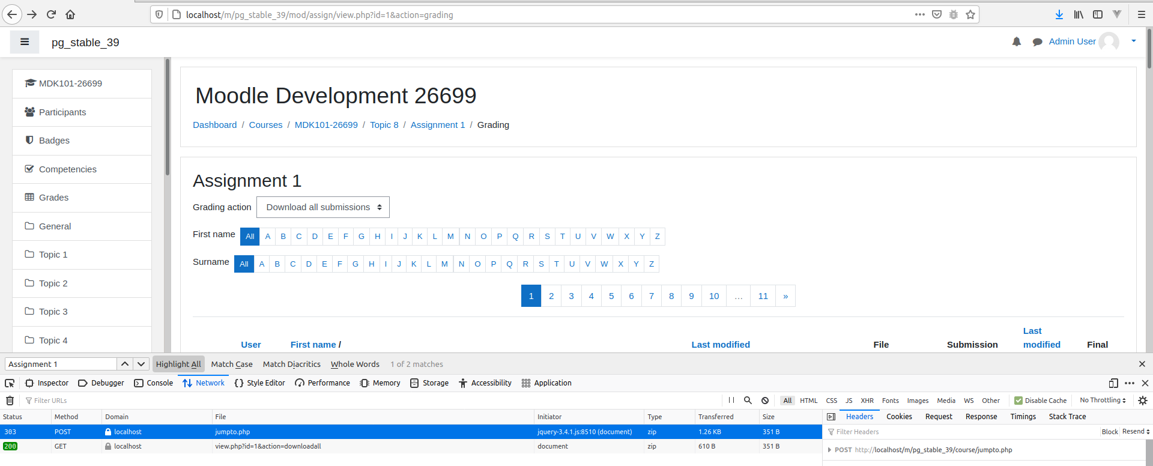Toggle the network details sidebar pane icon
The width and height of the screenshot is (1153, 466).
click(831, 417)
